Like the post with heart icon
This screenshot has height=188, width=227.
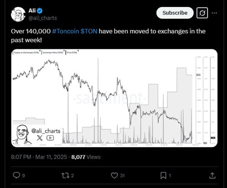point(114,176)
